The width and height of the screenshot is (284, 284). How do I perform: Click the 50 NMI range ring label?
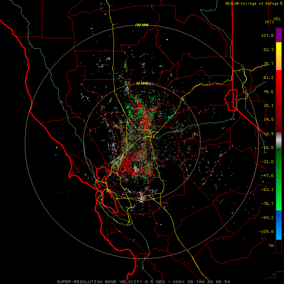tap(142, 83)
